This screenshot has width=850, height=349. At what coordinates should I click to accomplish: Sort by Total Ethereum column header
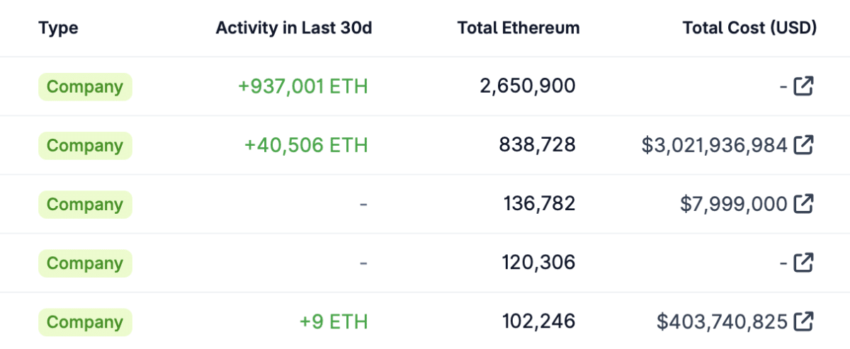518,28
